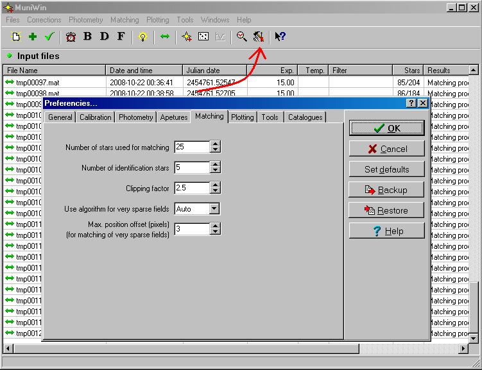Switch to the Photometry preferences tab
This screenshot has width=482, height=370.
[x=136, y=117]
